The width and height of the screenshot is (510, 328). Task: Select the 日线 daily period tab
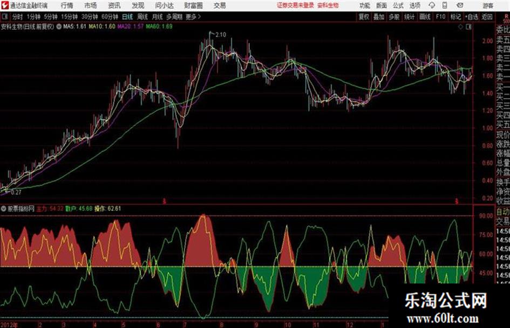click(x=127, y=17)
